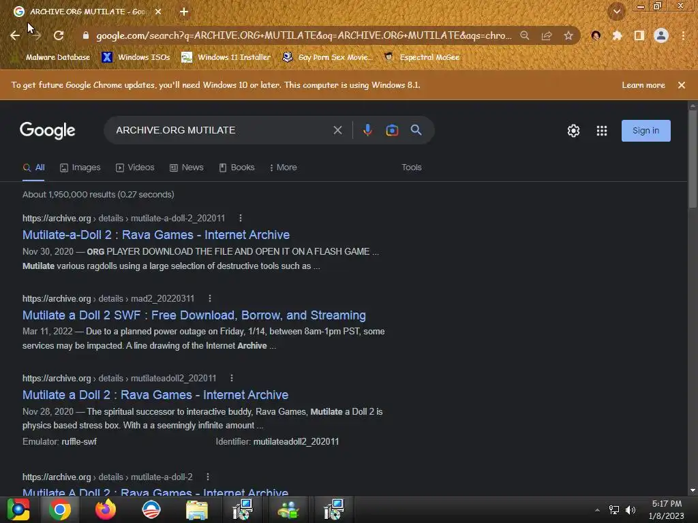Open a new browser tab
The width and height of the screenshot is (698, 523).
point(184,12)
